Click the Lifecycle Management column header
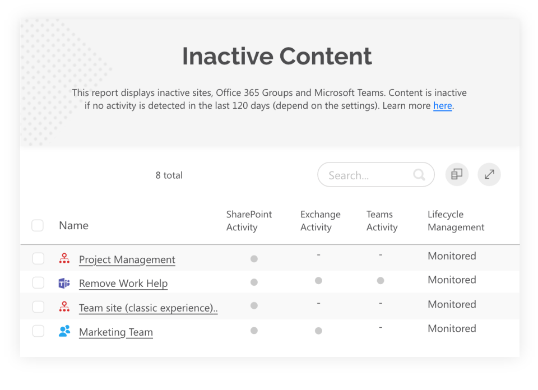The width and height of the screenshot is (538, 390). click(x=456, y=221)
